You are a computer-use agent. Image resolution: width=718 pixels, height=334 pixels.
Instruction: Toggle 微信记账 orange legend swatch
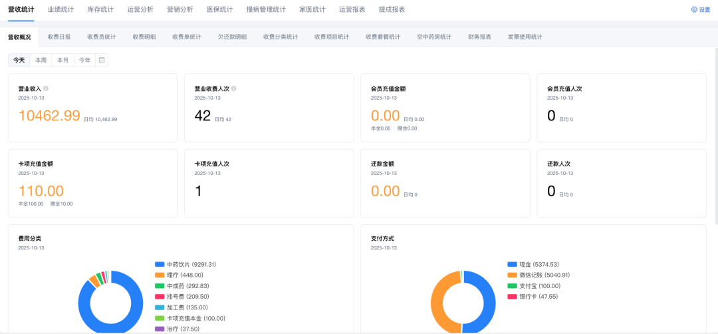pos(512,275)
